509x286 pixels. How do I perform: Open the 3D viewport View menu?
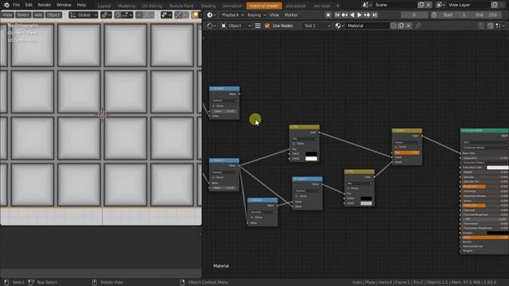point(7,15)
